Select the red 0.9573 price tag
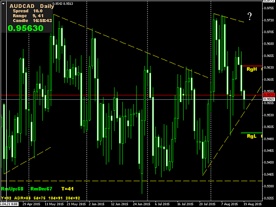276x207 pixels. coord(269,95)
